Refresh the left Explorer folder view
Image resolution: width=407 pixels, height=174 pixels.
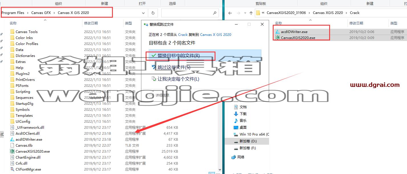click(x=153, y=13)
